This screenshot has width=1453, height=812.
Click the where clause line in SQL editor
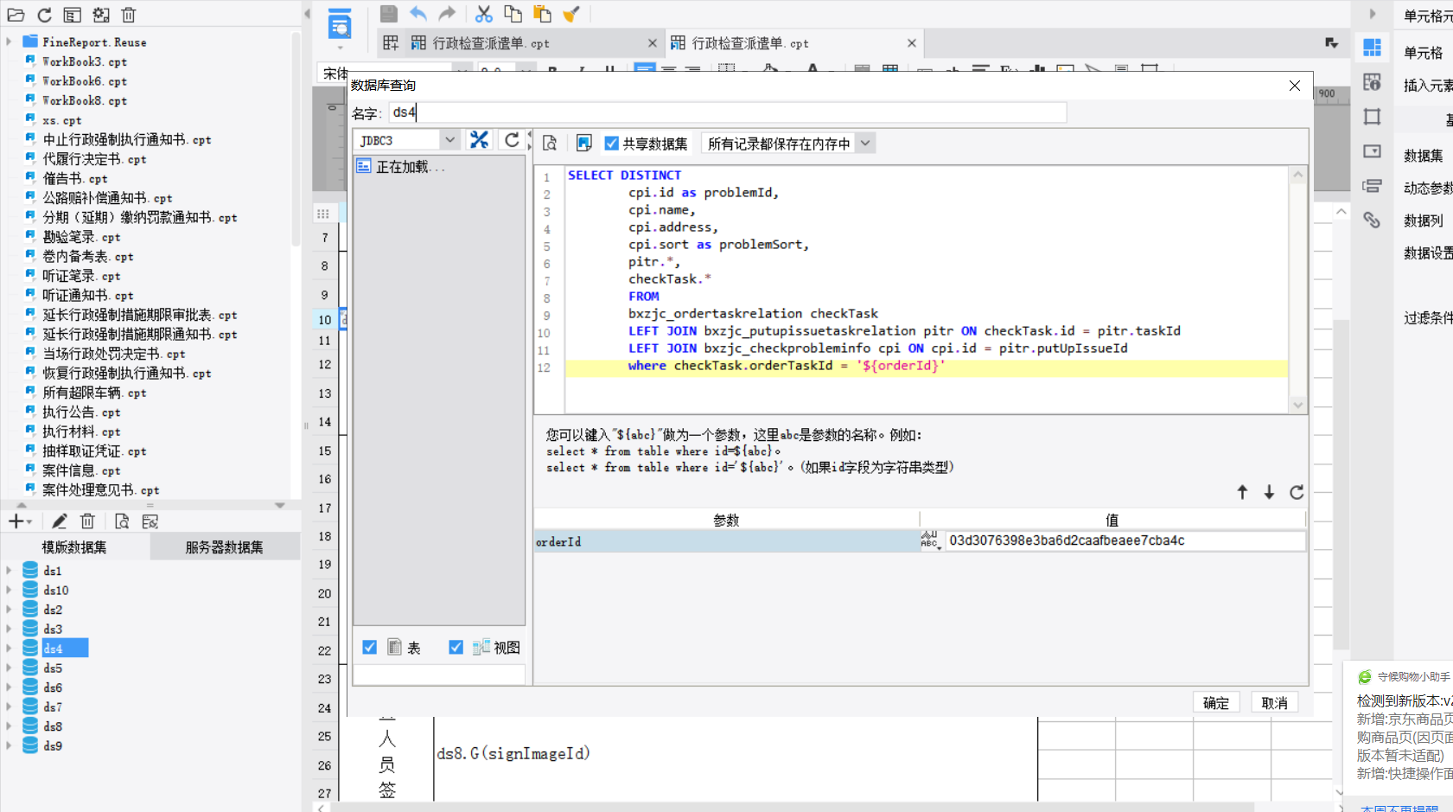coord(926,366)
